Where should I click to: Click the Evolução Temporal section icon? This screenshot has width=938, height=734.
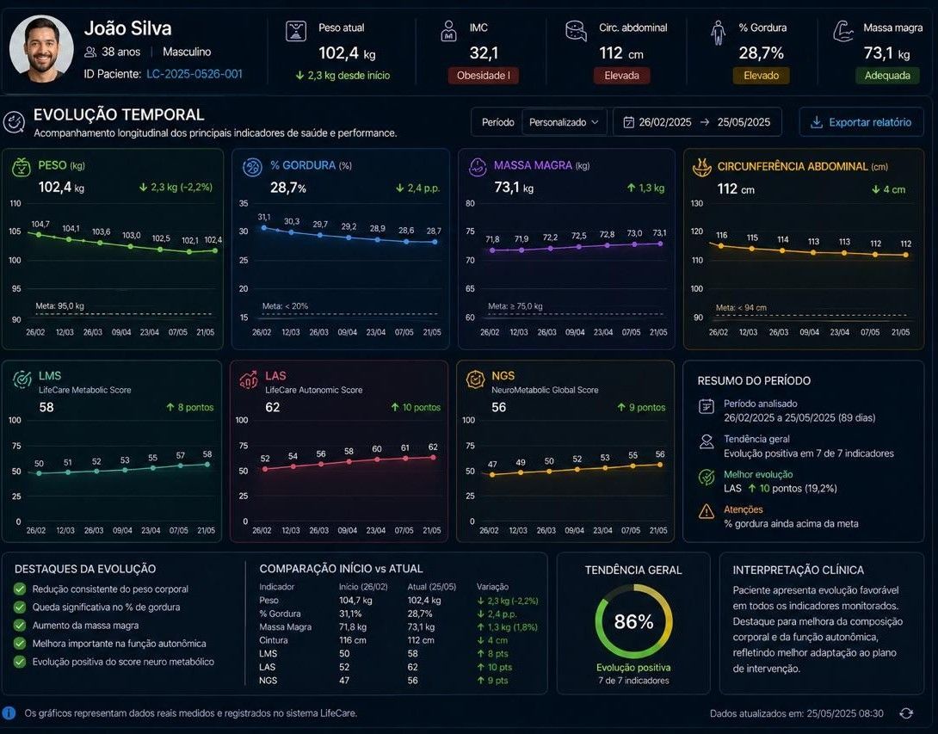tap(15, 121)
